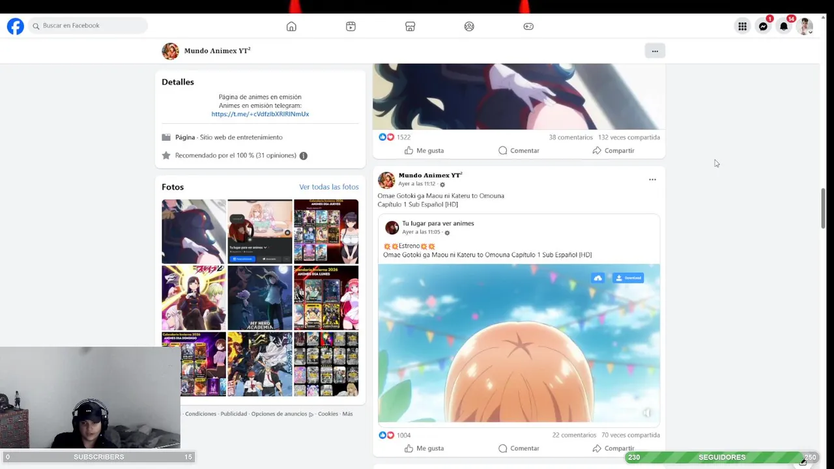Click the privacy gear icon beside Ayer a las 11:12
Screen dimensions: 834x469
(x=442, y=185)
